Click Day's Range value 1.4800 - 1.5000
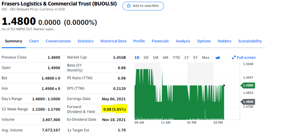306x136 pixels. (46, 99)
